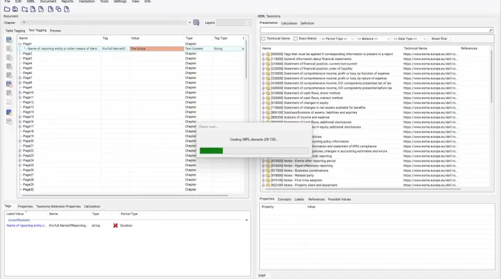Viewport: 501px width, 279px height.
Task: Click the sidebar table icon with green badge
Action: [9, 40]
